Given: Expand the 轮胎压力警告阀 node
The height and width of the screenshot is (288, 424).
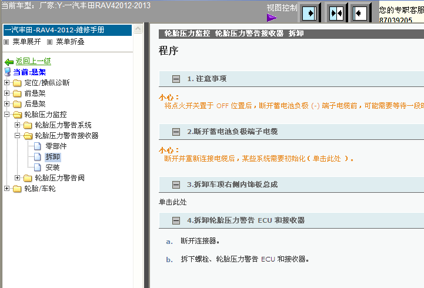Looking at the screenshot, I should pos(17,178).
